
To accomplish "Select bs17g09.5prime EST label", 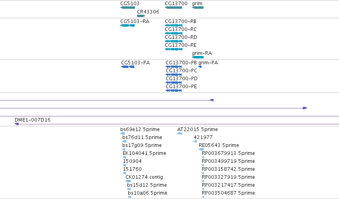I will tap(142, 145).
